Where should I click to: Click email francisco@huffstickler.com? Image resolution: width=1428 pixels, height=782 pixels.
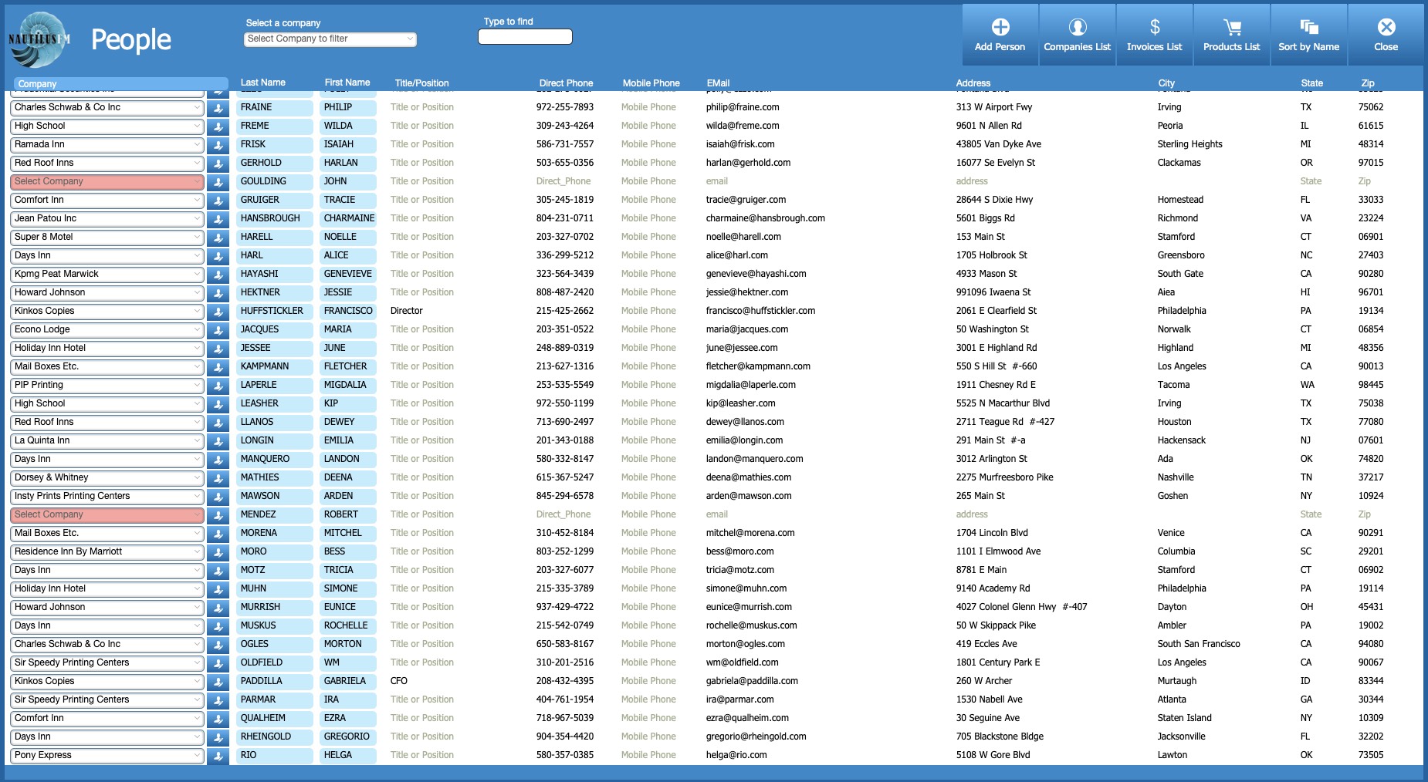[760, 311]
